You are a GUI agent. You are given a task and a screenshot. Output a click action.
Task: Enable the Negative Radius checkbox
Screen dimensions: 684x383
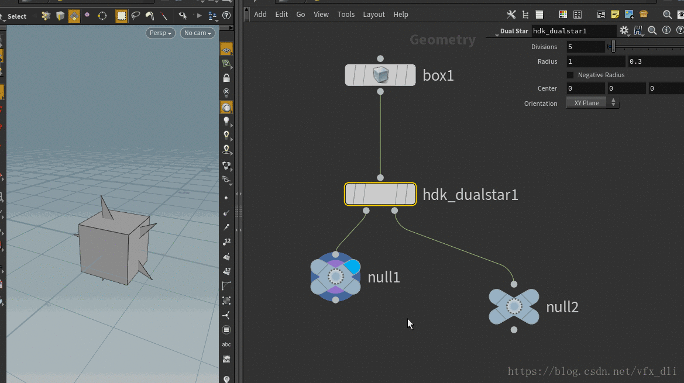[x=570, y=75]
